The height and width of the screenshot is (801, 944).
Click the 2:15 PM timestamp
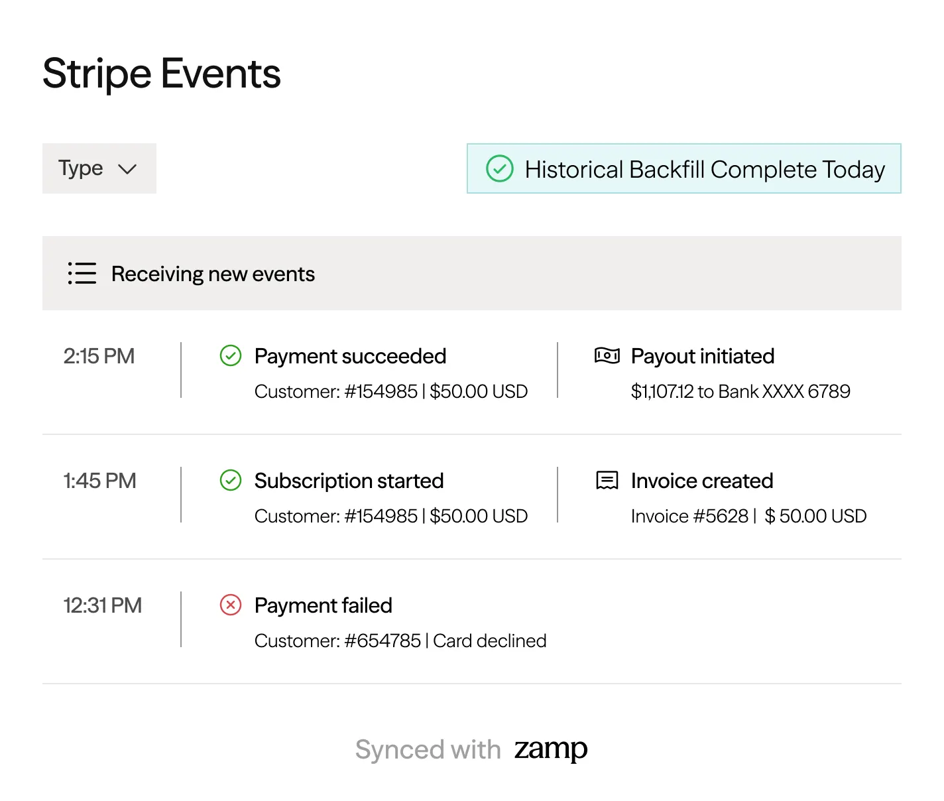99,356
